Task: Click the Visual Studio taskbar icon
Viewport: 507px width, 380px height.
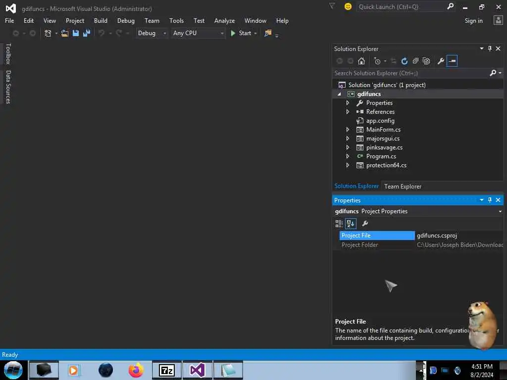Action: pyautogui.click(x=197, y=370)
